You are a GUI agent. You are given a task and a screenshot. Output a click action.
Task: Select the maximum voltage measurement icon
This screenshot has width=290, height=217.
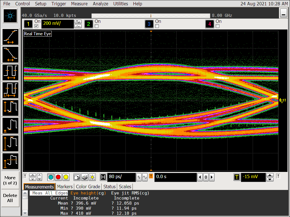[10, 143]
